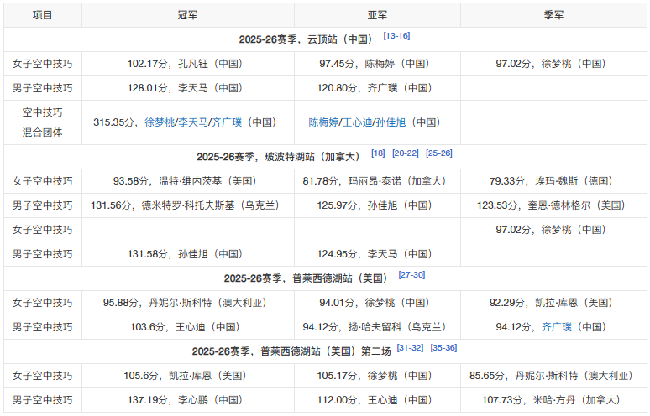
Task: Select 男子空中技巧 label in 131.58分 row
Action: click(43, 254)
